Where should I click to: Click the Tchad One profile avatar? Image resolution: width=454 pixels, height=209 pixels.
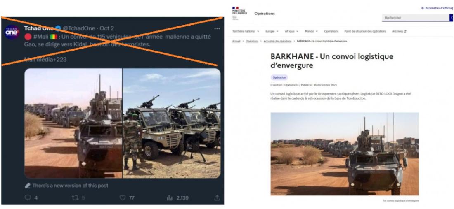[12, 32]
